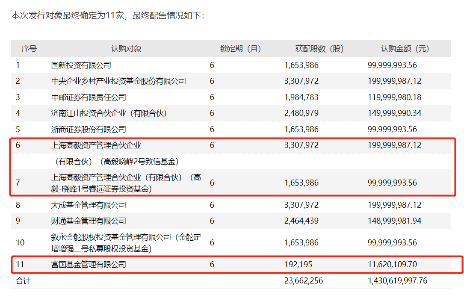The image size is (464, 298).
Task: Click 上海高毅资产管理合伙企业 in row 6
Action: pyautogui.click(x=96, y=145)
